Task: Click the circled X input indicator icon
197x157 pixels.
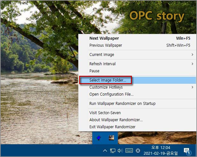Action: 138,151
